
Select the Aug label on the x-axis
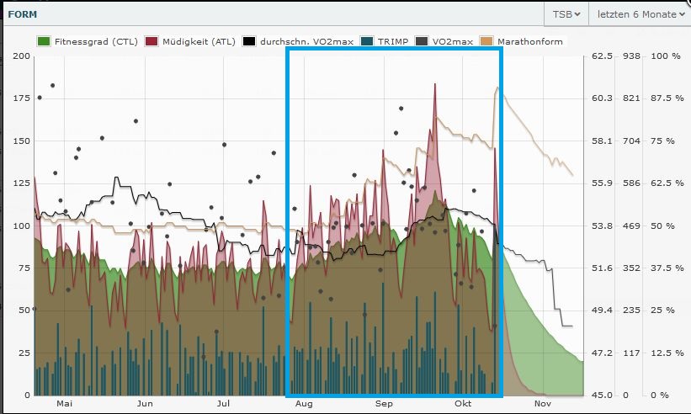[305, 404]
